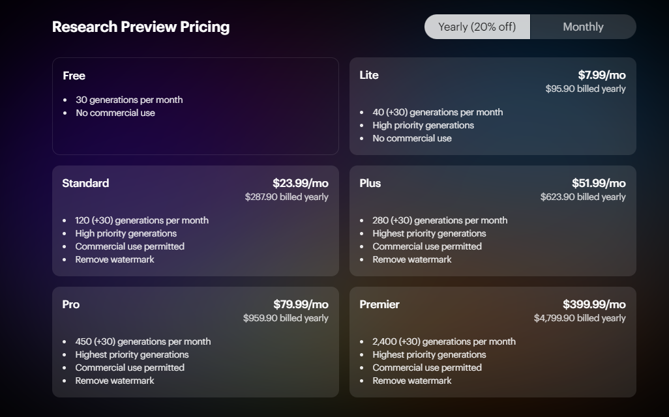The image size is (669, 417).
Task: Click "280 (+30) generations per month" item
Action: 439,220
